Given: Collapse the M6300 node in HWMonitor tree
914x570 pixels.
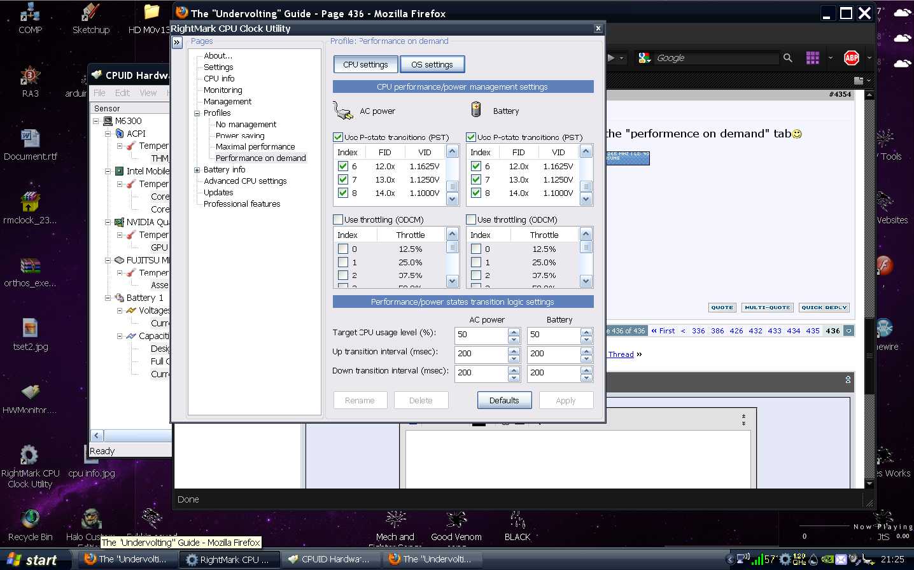Looking at the screenshot, I should click(96, 121).
